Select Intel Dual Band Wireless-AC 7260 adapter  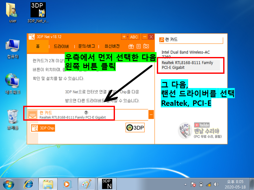pyautogui.click(x=186, y=54)
